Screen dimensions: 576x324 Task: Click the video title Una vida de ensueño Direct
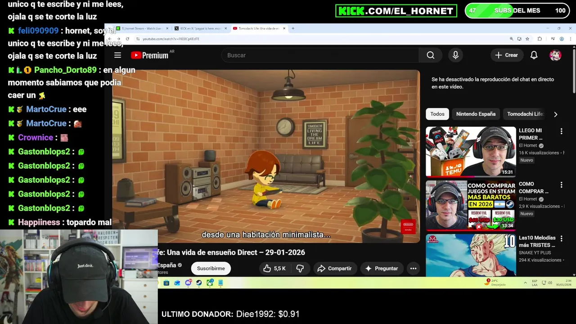pos(231,252)
